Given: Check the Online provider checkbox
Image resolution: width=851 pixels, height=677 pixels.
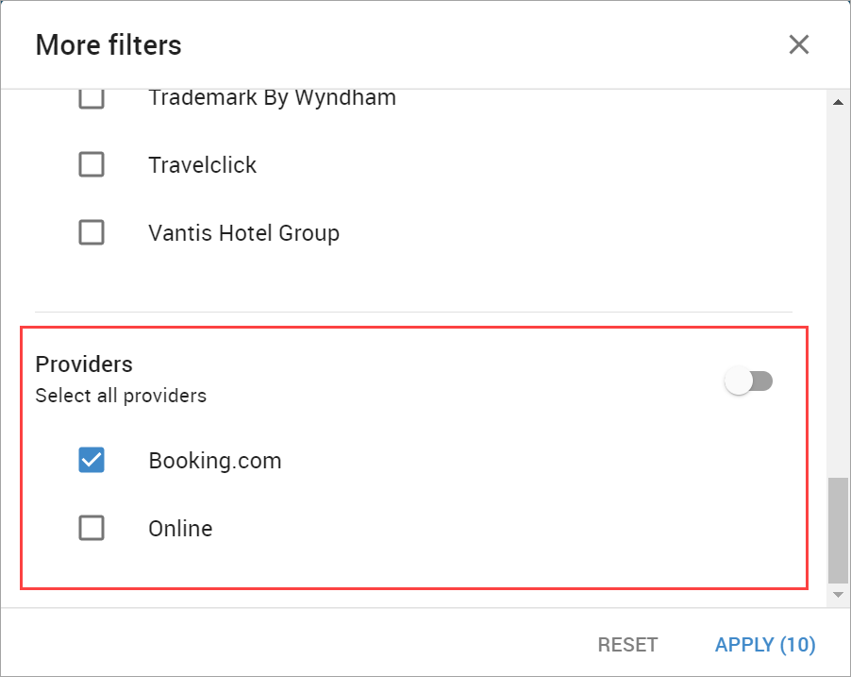Looking at the screenshot, I should [92, 528].
